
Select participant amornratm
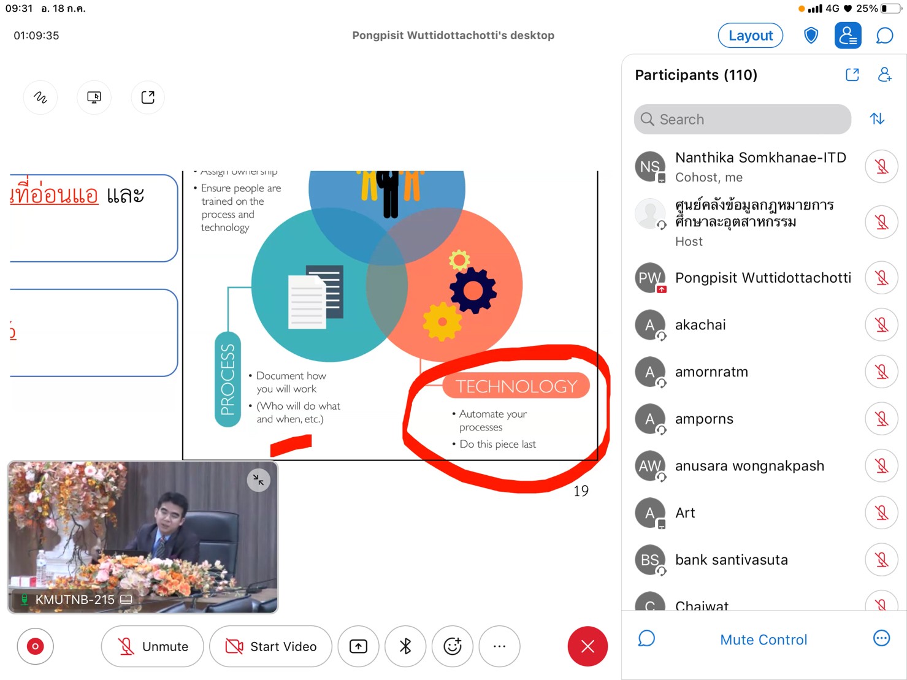coord(764,372)
